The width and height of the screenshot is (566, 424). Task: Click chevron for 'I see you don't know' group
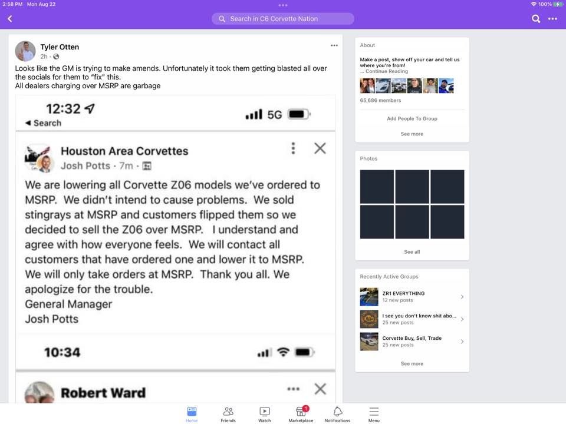point(462,319)
